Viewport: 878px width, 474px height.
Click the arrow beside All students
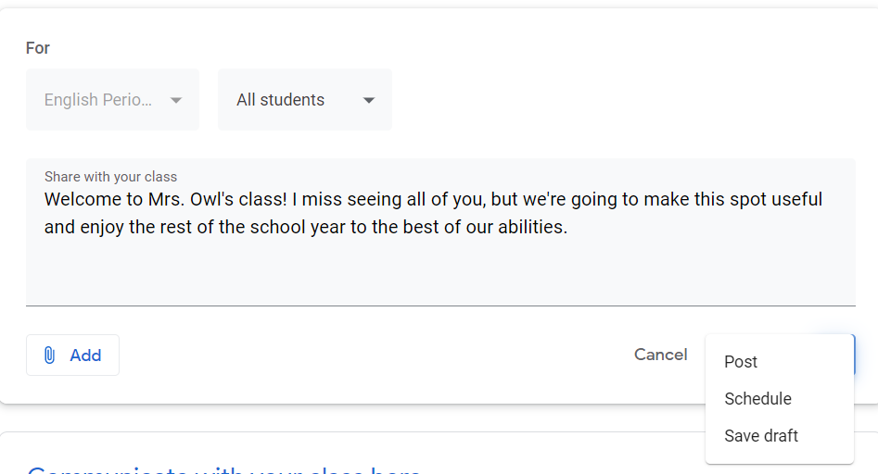[x=368, y=100]
